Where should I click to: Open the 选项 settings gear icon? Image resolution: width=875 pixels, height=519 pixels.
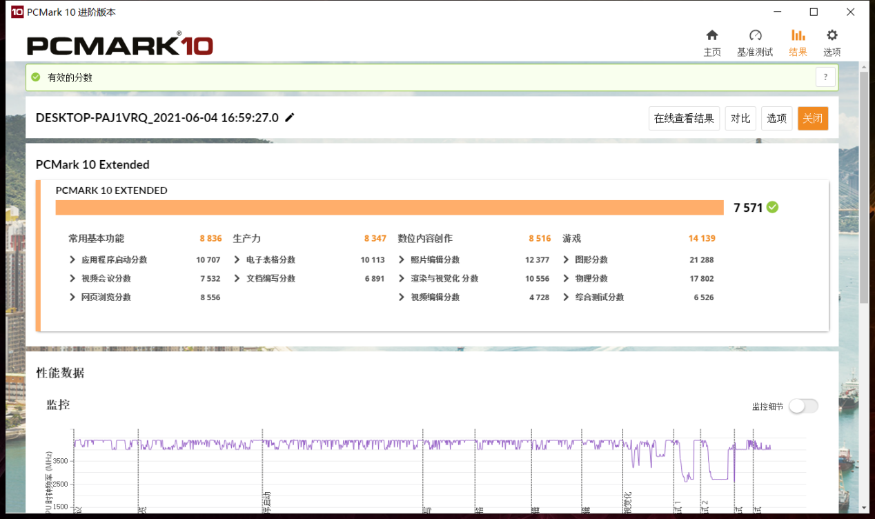(832, 36)
